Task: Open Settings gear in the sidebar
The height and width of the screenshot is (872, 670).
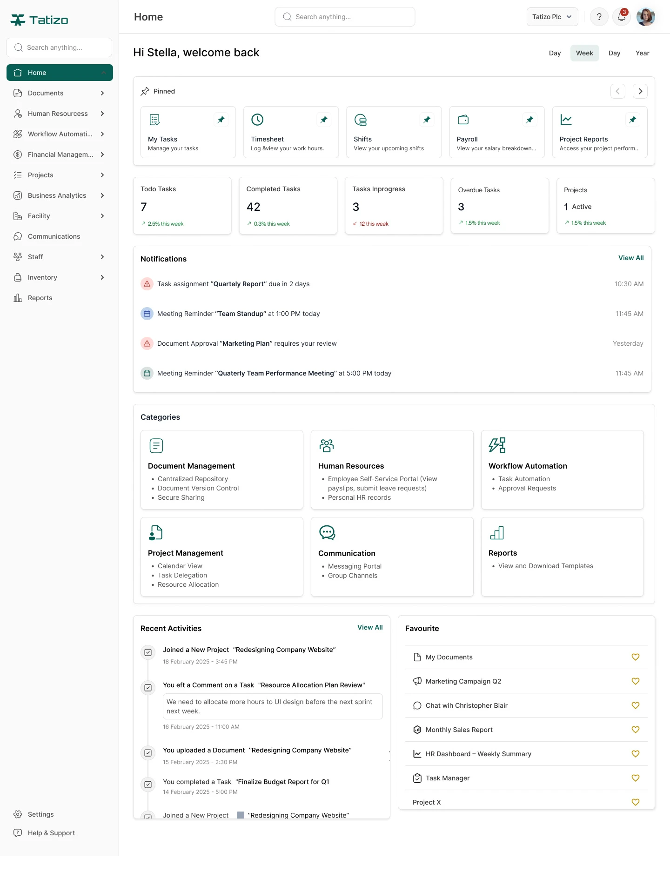Action: click(x=18, y=814)
